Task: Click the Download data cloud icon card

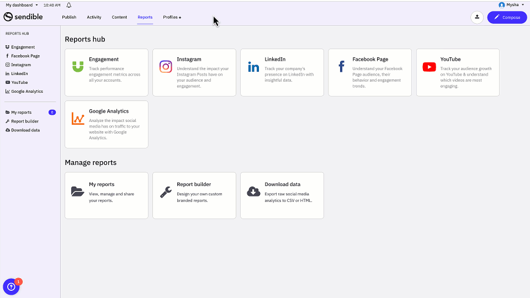Action: (x=253, y=191)
